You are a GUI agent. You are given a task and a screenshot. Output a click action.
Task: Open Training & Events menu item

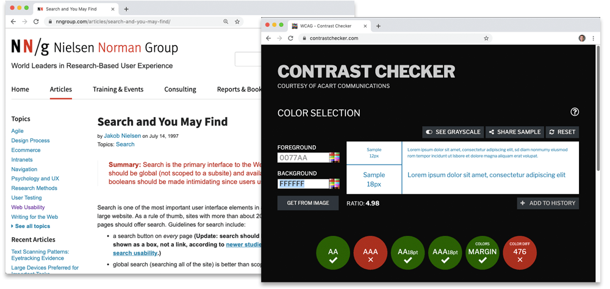tap(118, 89)
